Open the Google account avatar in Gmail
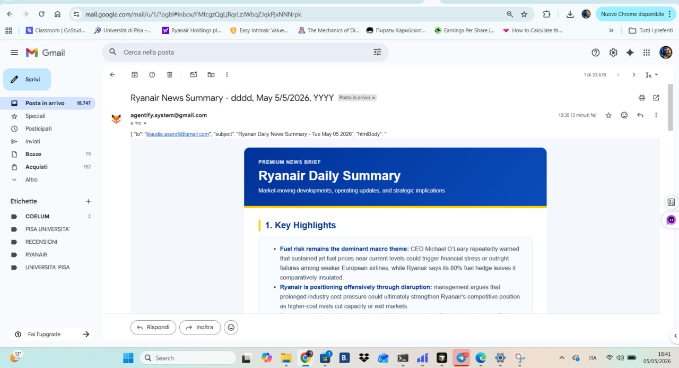This screenshot has width=679, height=368. coord(666,52)
